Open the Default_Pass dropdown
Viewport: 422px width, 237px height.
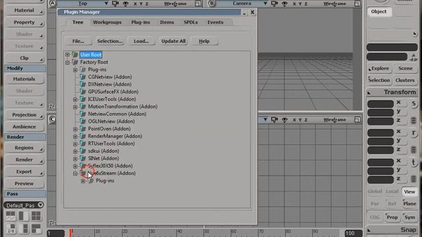[40, 205]
